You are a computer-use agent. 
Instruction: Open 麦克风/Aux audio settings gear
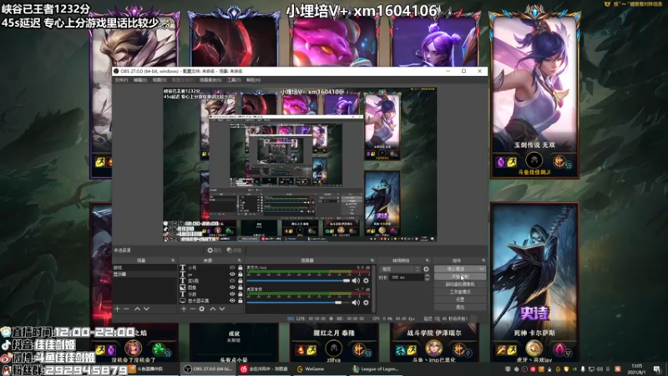[366, 281]
